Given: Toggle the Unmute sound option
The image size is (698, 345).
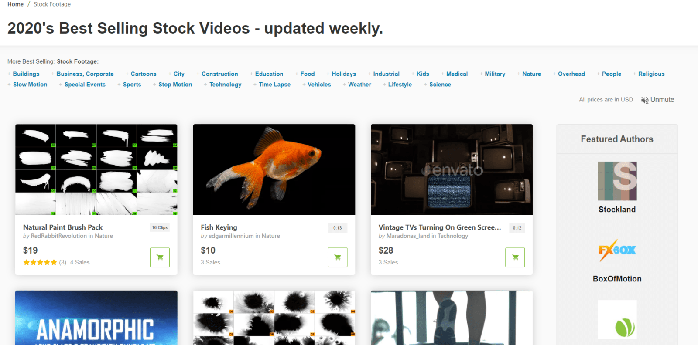Looking at the screenshot, I should coord(657,100).
